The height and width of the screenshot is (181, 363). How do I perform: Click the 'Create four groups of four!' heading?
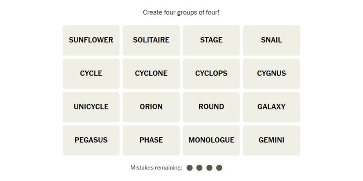pyautogui.click(x=181, y=12)
